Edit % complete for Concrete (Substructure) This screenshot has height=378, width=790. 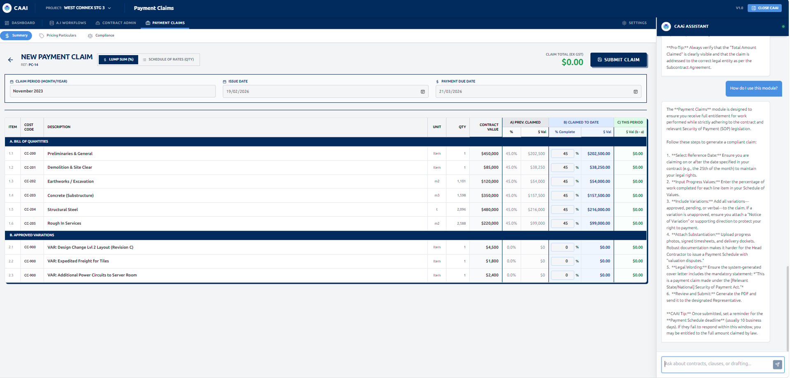click(x=562, y=195)
